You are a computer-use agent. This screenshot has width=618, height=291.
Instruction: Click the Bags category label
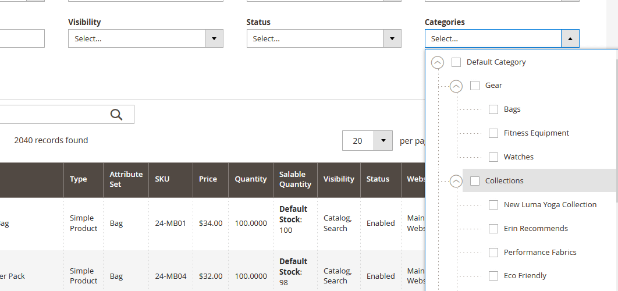point(512,109)
